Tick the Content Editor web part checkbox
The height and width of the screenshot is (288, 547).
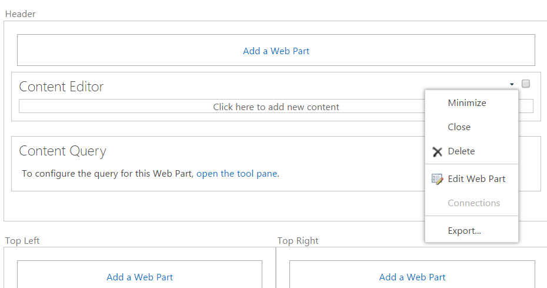[526, 84]
